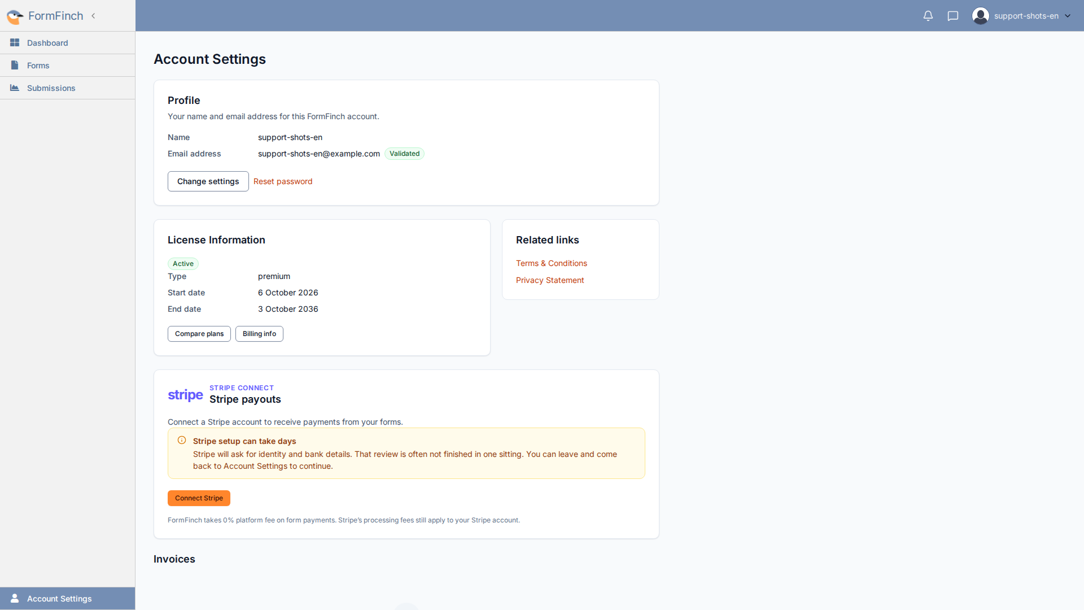The width and height of the screenshot is (1084, 610).
Task: Click the Active license badge
Action: coord(183,264)
